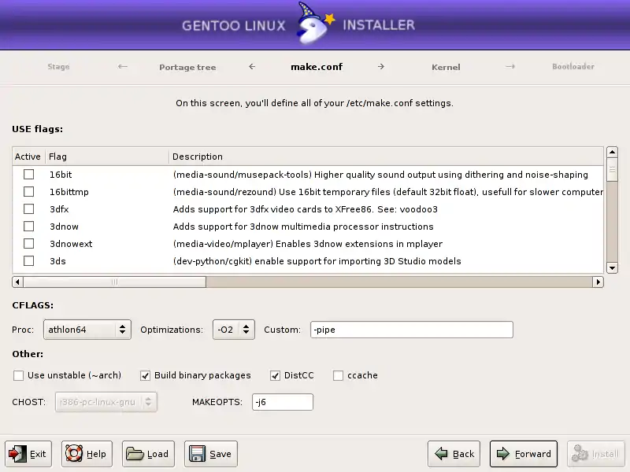
Task: Click the MAKEOPTS input field
Action: tap(282, 402)
